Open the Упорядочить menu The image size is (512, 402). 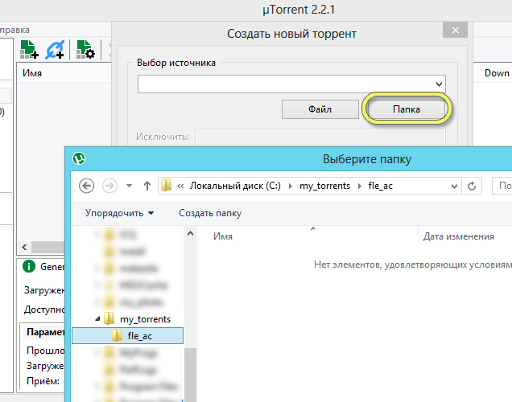[x=119, y=213]
